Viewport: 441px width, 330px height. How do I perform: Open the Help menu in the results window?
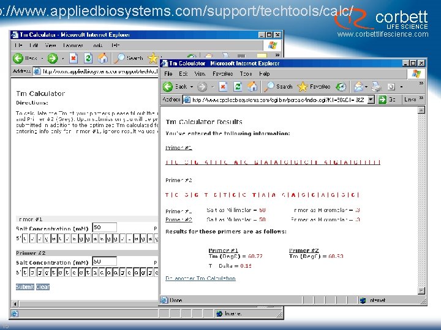(x=265, y=74)
